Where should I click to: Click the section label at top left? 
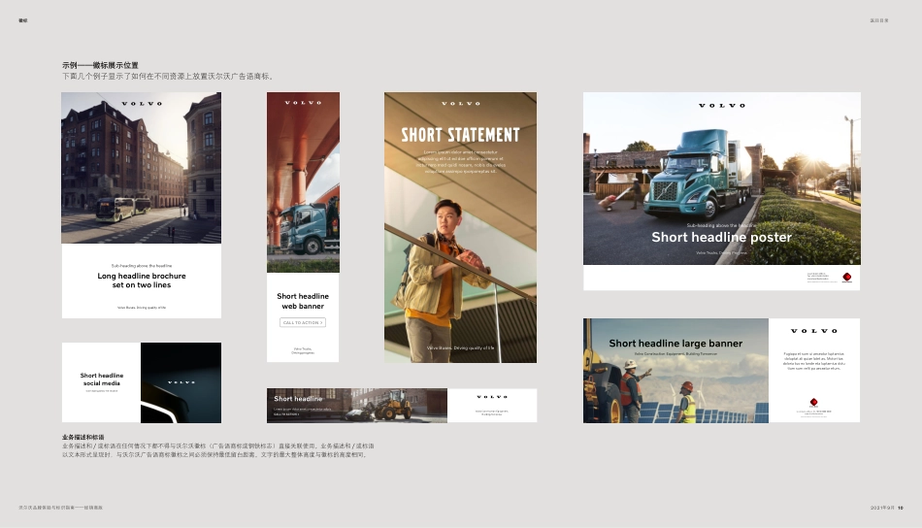[23, 19]
